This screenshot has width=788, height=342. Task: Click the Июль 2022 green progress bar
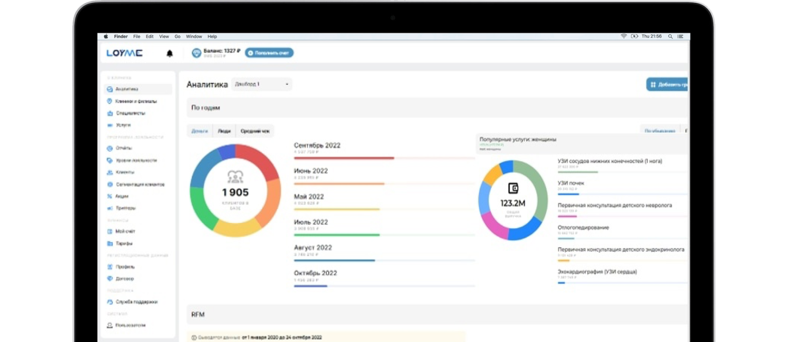(x=337, y=235)
